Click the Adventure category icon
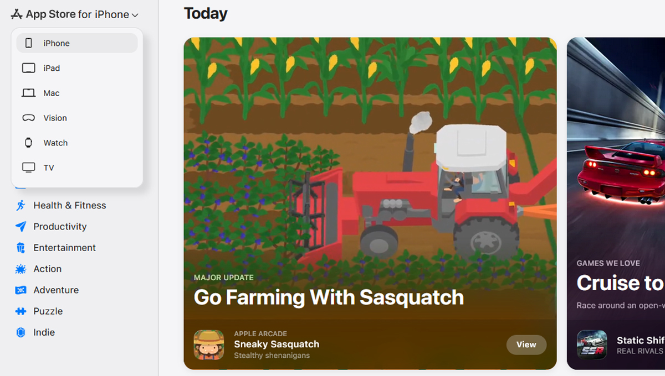The image size is (665, 376). coord(21,290)
